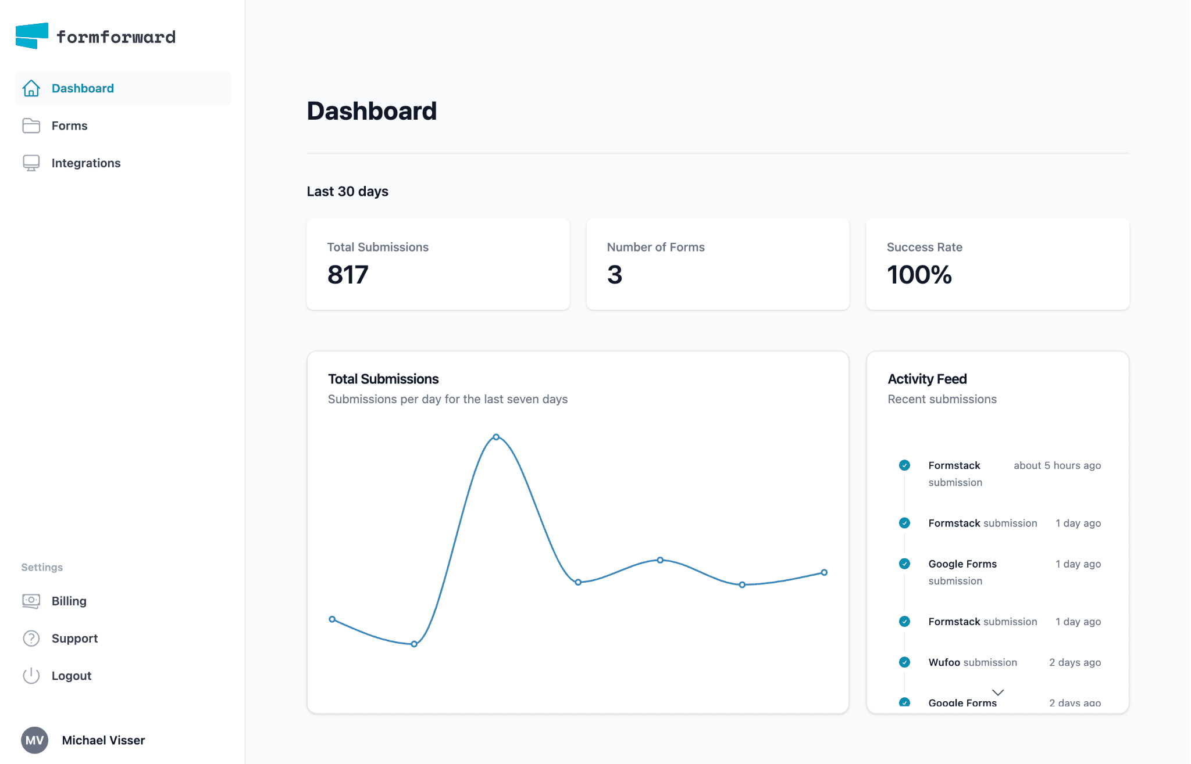This screenshot has width=1191, height=764.
Task: Open the Forms menu item
Action: [123, 125]
